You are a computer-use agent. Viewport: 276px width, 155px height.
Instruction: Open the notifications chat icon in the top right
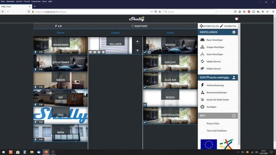237,19
